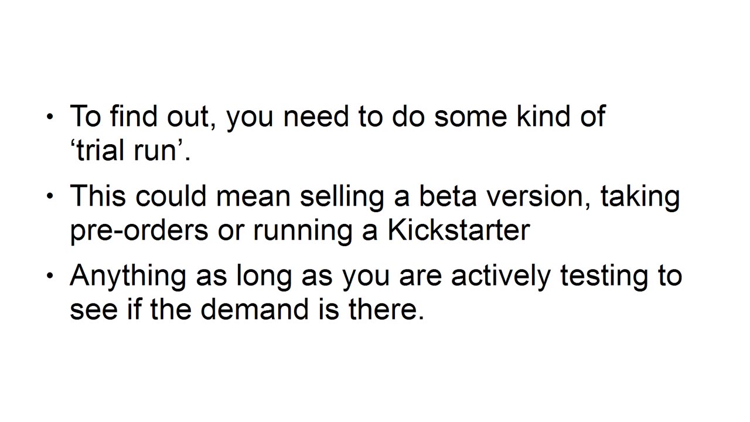
Task: Click the third bullet point marker
Action: tap(49, 275)
